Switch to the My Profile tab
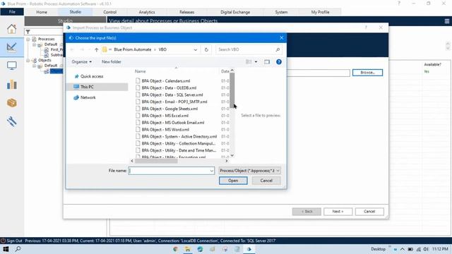 [320, 12]
